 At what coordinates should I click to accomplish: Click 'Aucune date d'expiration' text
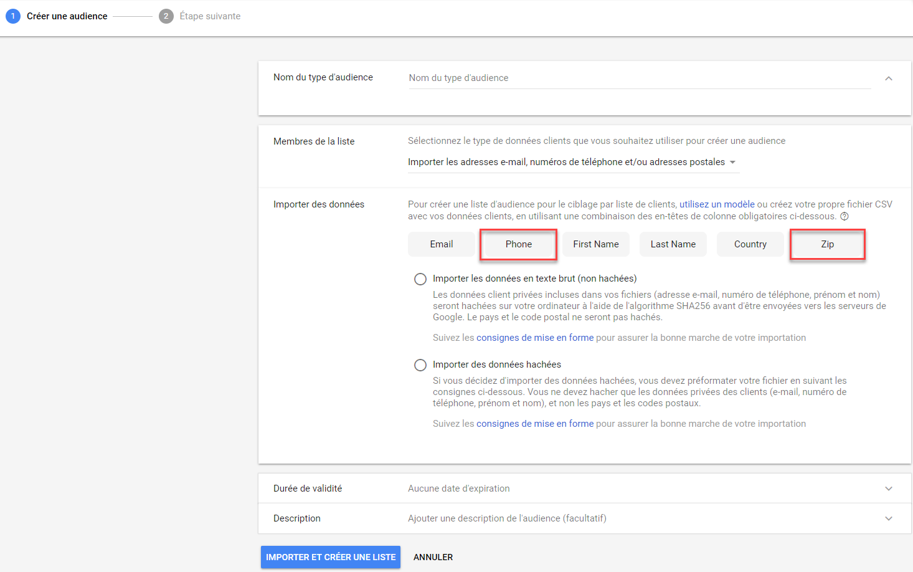pyautogui.click(x=459, y=489)
